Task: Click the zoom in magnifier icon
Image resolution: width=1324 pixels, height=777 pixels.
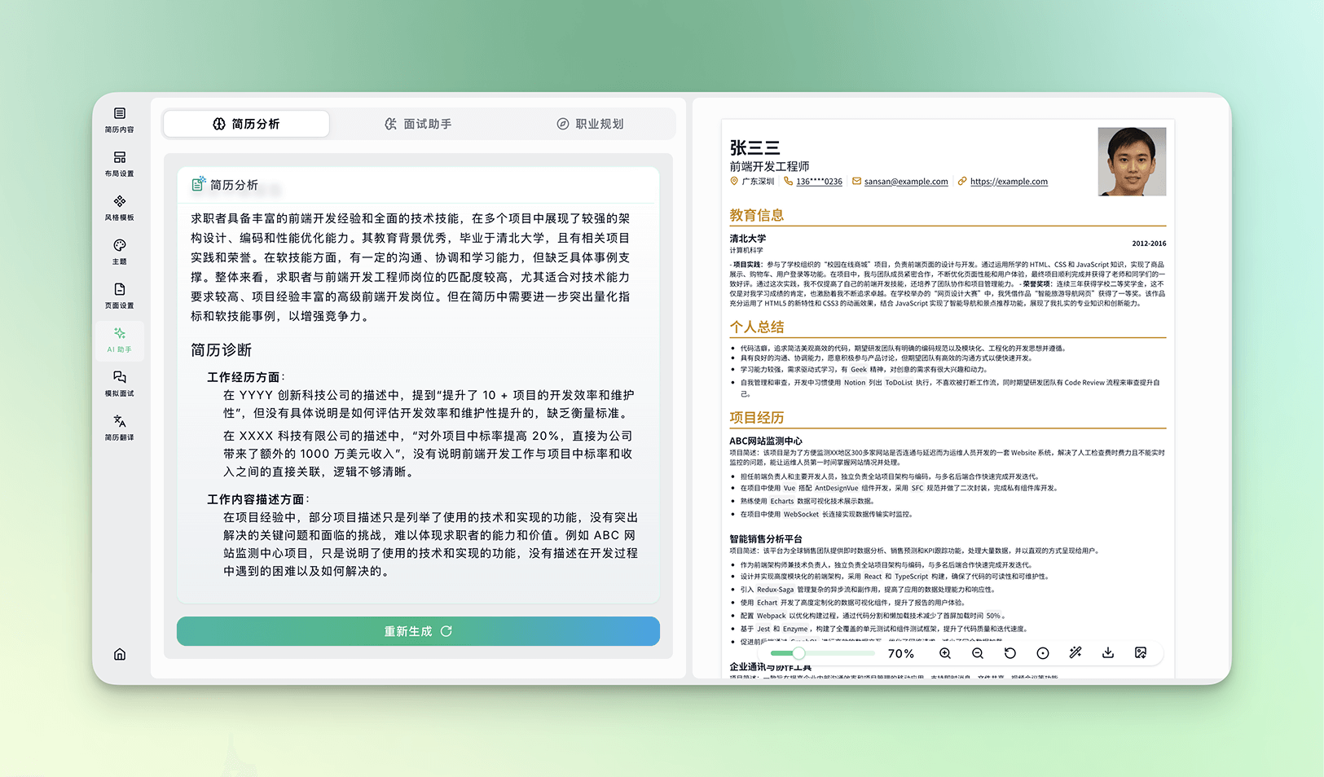Action: [945, 653]
